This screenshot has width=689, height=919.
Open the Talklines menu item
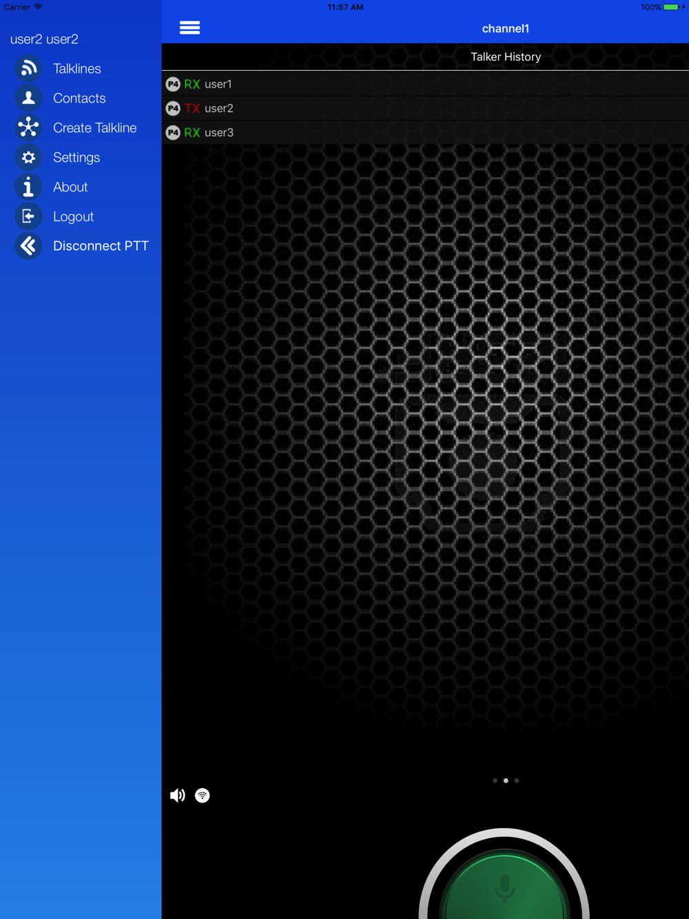click(x=77, y=68)
